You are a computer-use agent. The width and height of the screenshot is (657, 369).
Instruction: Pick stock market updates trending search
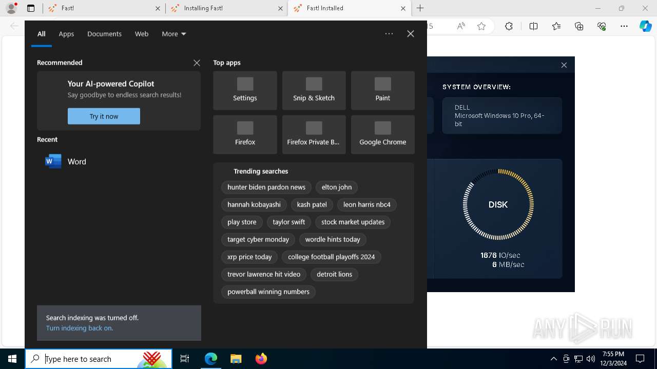point(353,222)
